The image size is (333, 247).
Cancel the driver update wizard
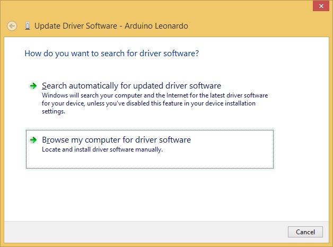point(305,232)
